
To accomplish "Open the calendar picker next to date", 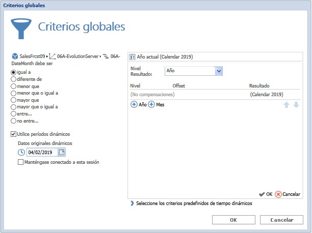I will click(62, 152).
